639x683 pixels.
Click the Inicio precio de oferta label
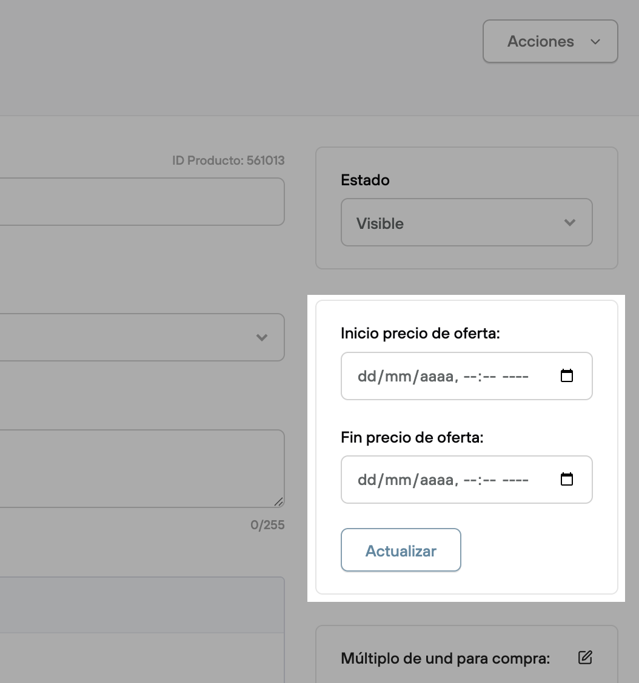pos(420,333)
